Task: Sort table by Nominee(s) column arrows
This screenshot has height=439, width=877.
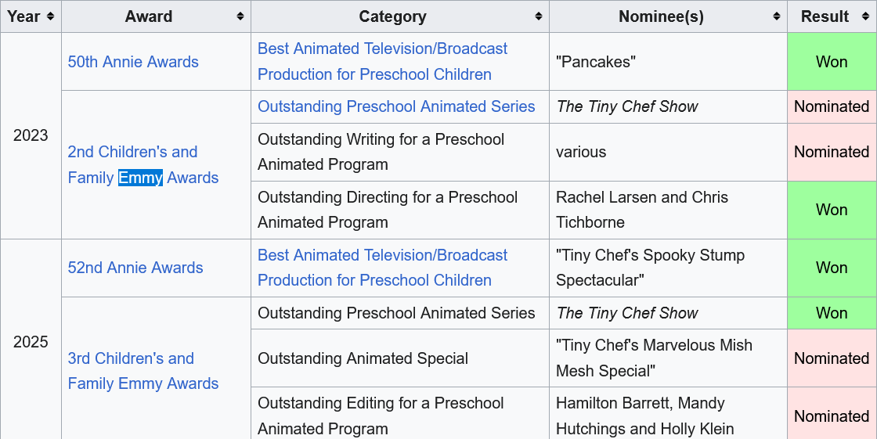Action: (777, 16)
